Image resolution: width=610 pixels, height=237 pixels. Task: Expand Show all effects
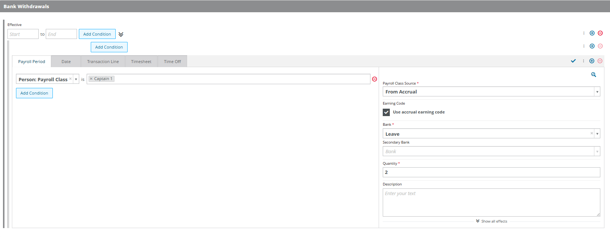tap(491, 221)
